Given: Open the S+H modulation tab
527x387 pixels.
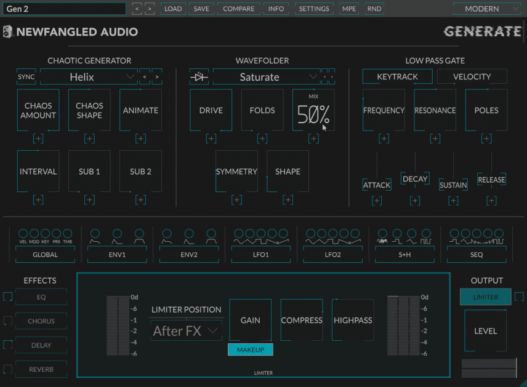Looking at the screenshot, I should tap(404, 255).
